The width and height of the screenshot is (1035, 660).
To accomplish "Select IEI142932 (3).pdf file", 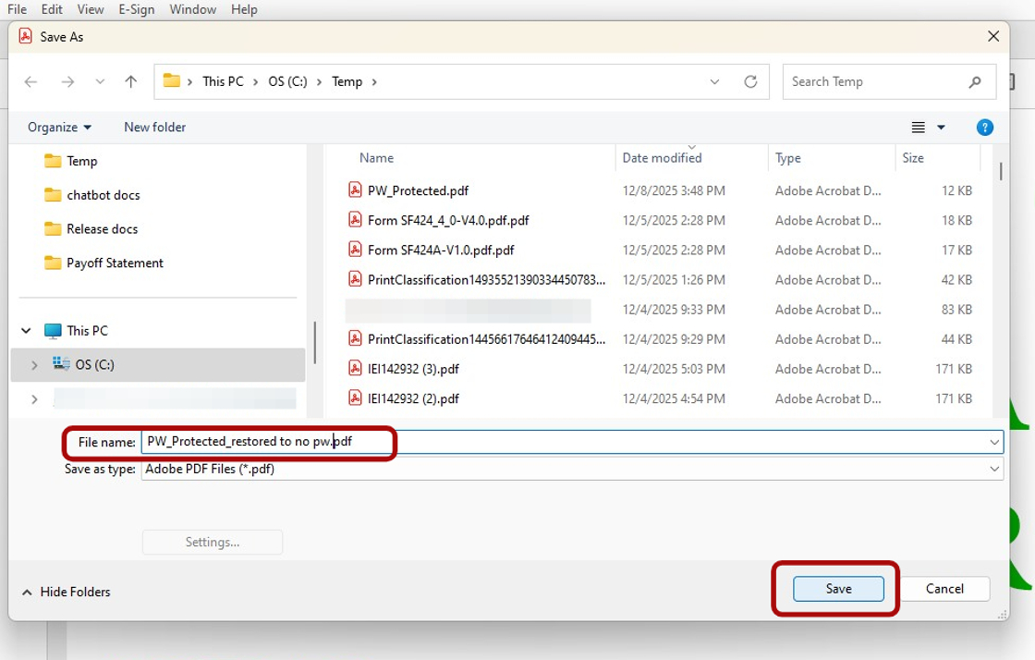I will (x=413, y=369).
